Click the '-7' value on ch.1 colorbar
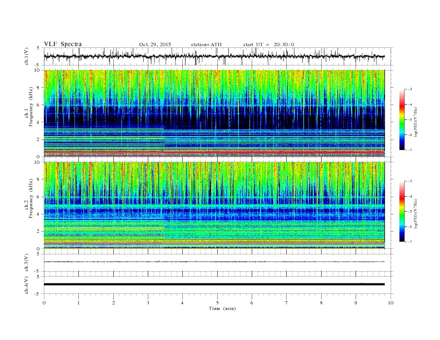 tap(410, 150)
